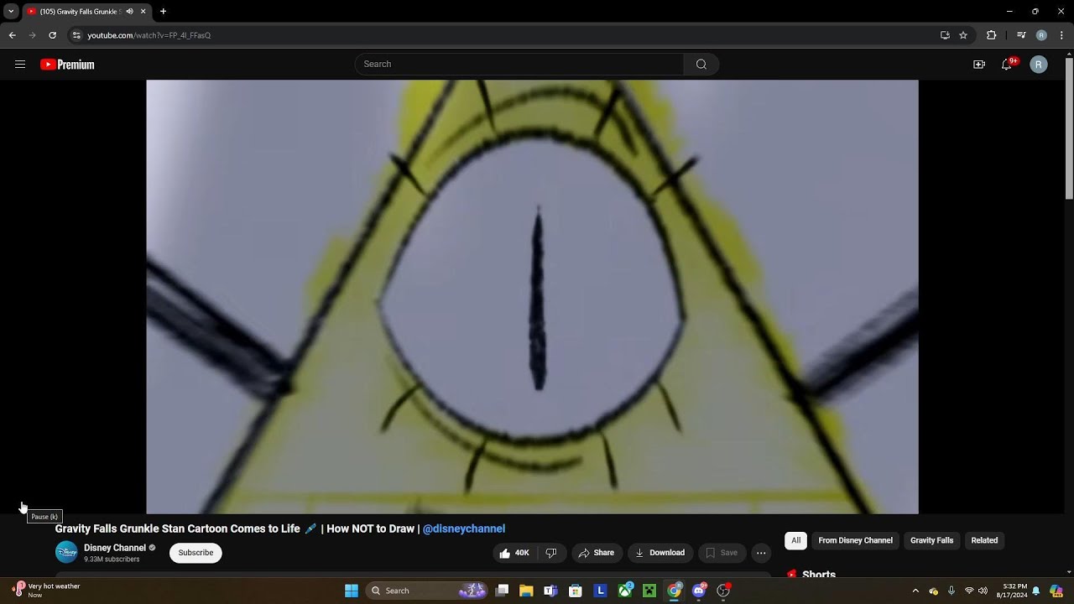The height and width of the screenshot is (604, 1074).
Task: Open the Chrome three-dot menu
Action: [1061, 35]
